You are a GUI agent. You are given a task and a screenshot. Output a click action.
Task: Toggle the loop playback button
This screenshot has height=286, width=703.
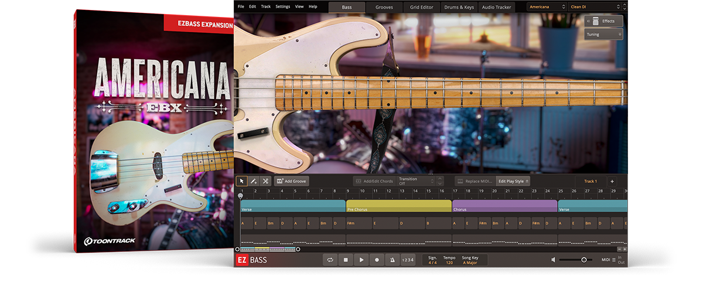coord(331,260)
